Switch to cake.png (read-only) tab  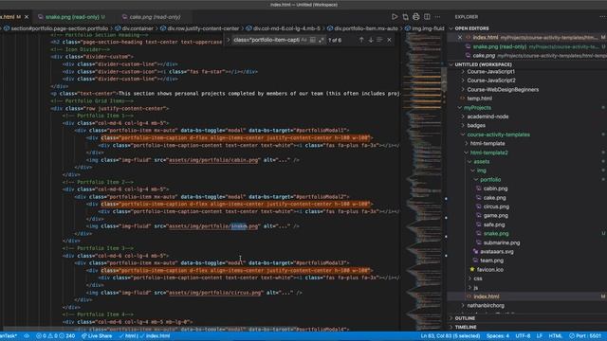pyautogui.click(x=155, y=17)
